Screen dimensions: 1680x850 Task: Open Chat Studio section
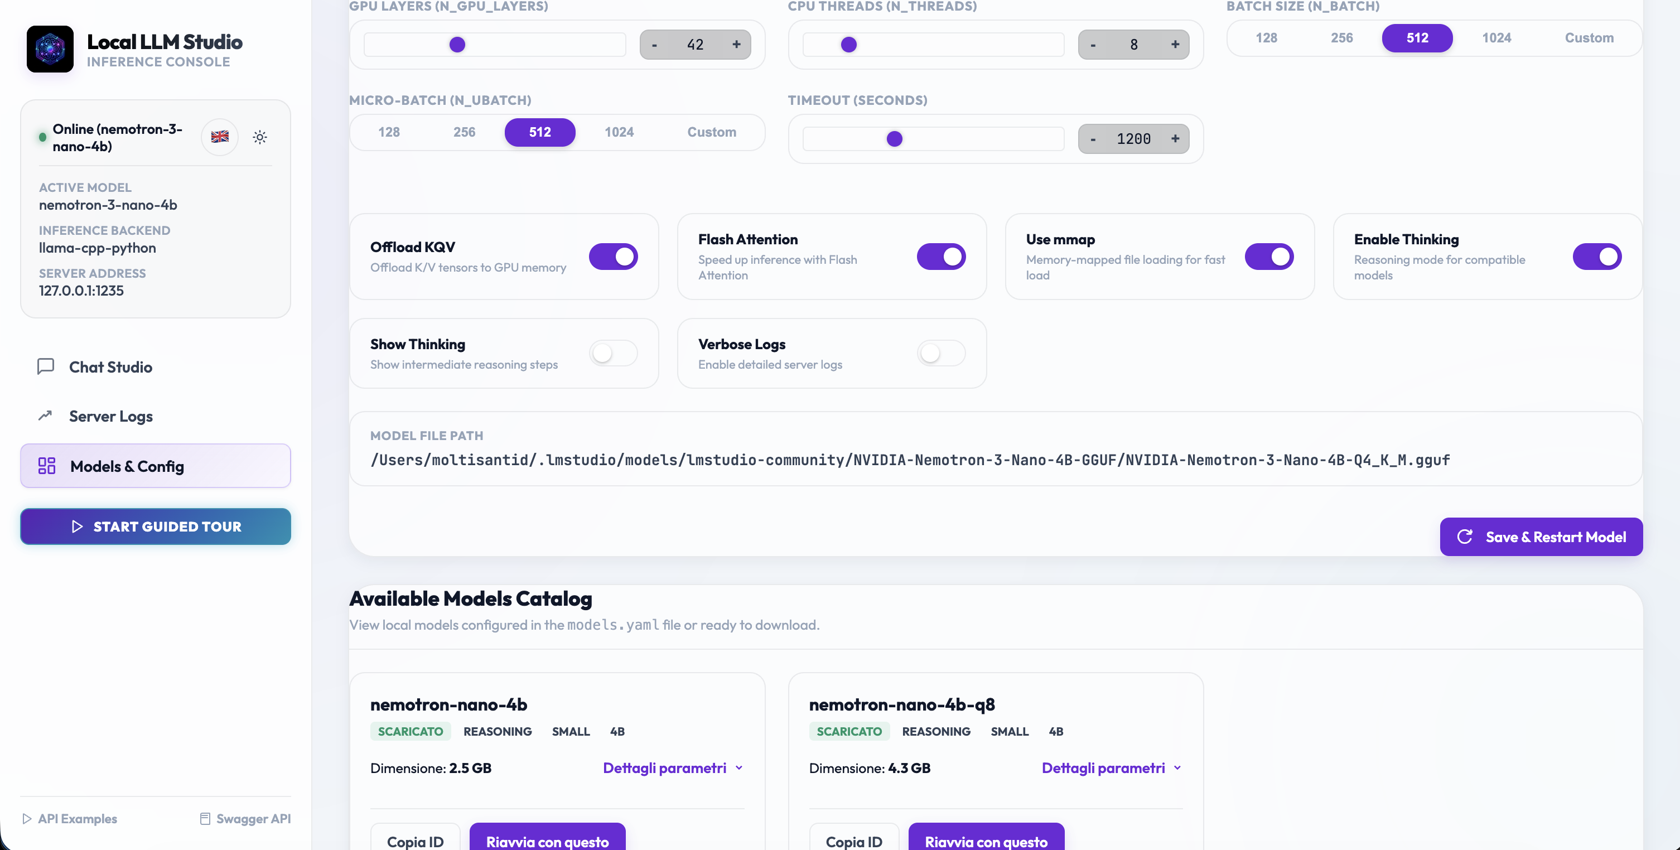point(155,366)
